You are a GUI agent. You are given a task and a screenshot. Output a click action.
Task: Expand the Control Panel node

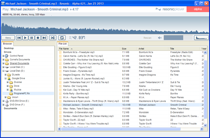pos(4,56)
